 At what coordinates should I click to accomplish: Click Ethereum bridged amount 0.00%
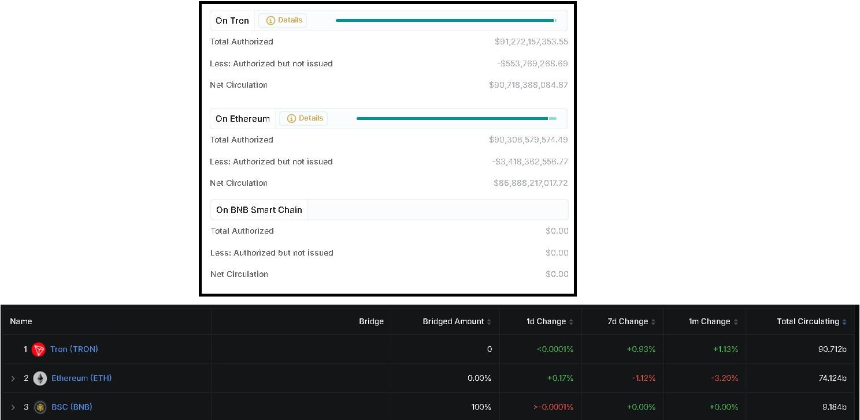(x=479, y=378)
